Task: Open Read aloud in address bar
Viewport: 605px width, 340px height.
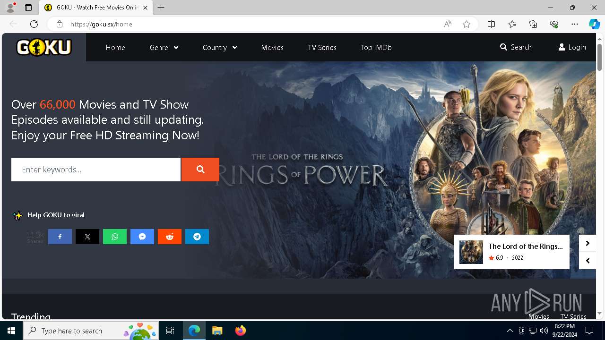Action: click(x=448, y=24)
